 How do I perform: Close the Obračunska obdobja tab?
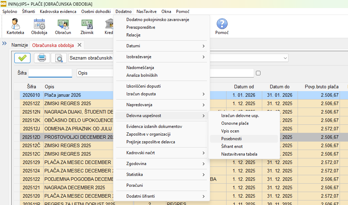[79, 45]
